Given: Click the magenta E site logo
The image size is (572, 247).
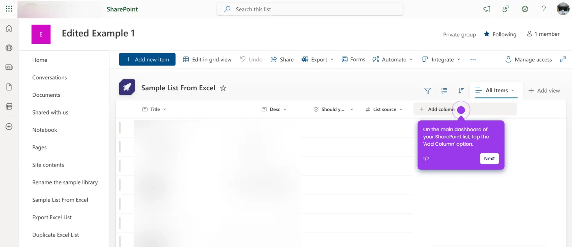Looking at the screenshot, I should click(x=41, y=34).
